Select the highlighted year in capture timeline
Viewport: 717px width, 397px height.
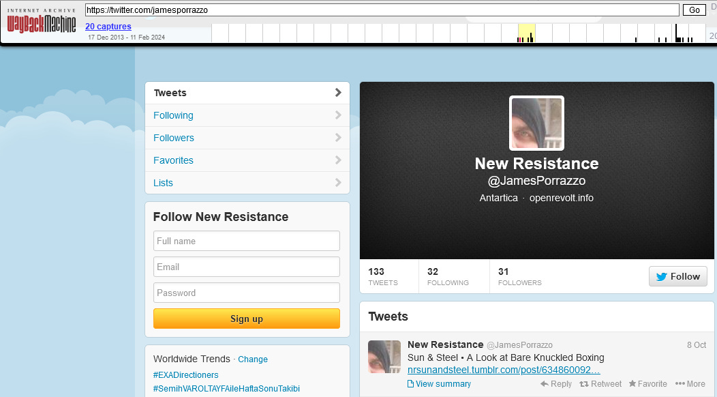(526, 33)
